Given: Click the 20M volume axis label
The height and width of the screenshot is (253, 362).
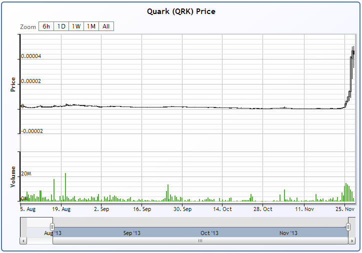Looking at the screenshot, I should (x=26, y=173).
